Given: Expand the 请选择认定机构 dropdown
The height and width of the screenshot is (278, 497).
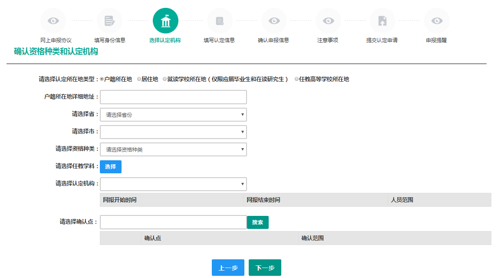Looking at the screenshot, I should coord(173,184).
